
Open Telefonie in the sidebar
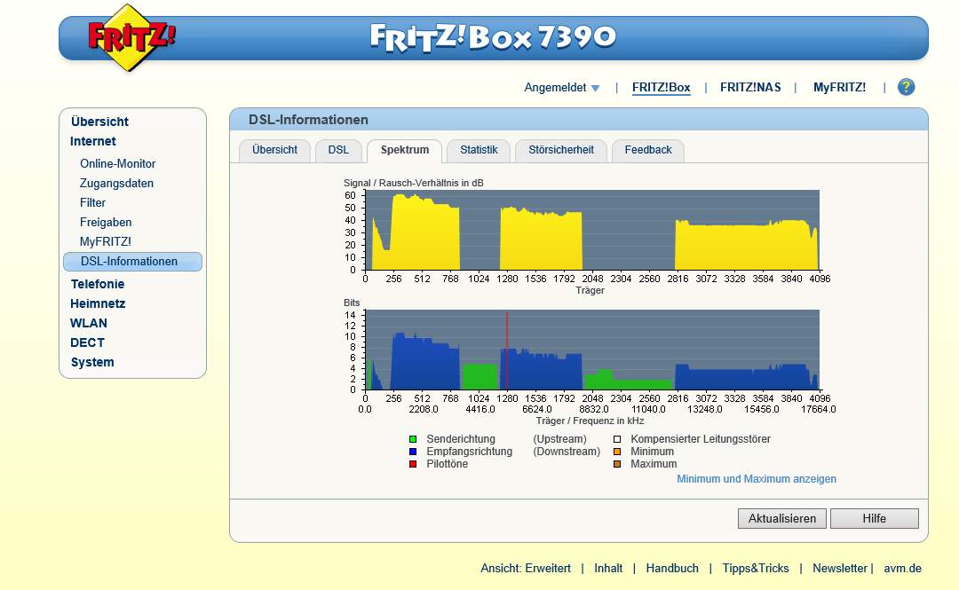pyautogui.click(x=98, y=284)
